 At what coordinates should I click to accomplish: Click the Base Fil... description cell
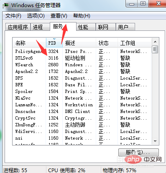pyautogui.click(x=78, y=85)
